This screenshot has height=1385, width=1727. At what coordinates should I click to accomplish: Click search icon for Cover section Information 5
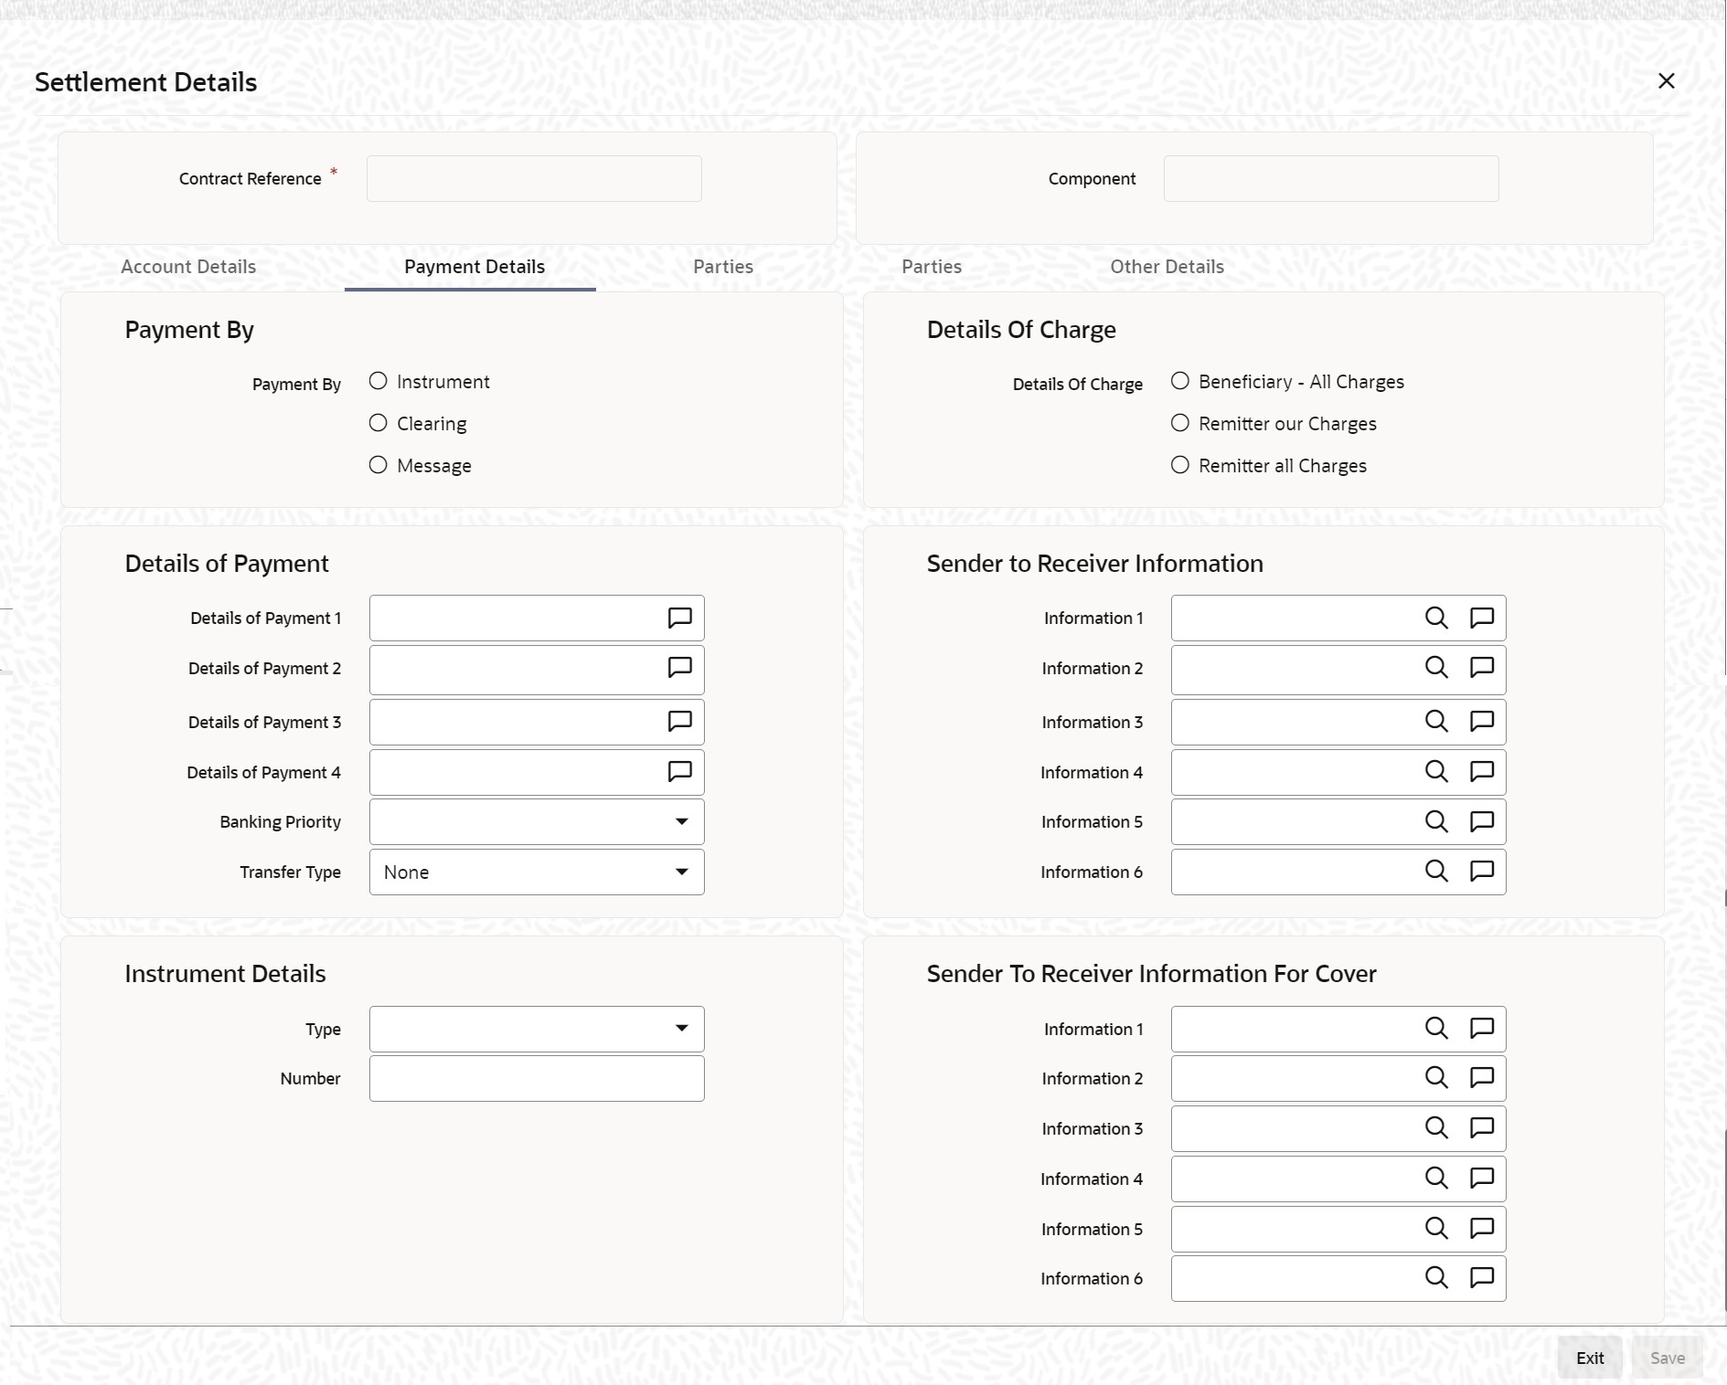pyautogui.click(x=1436, y=1229)
